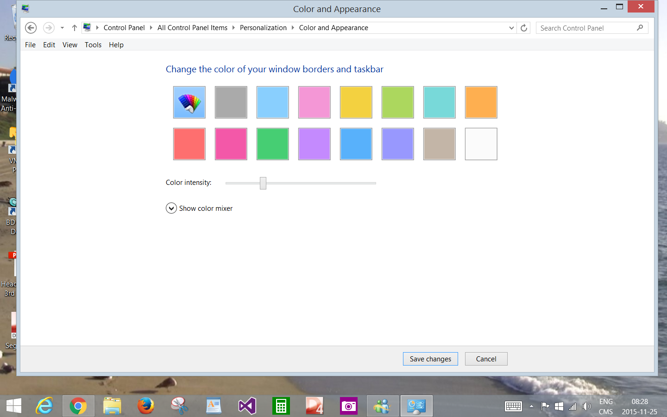
Task: Open the WordPad-like document app on taskbar
Action: [214, 406]
